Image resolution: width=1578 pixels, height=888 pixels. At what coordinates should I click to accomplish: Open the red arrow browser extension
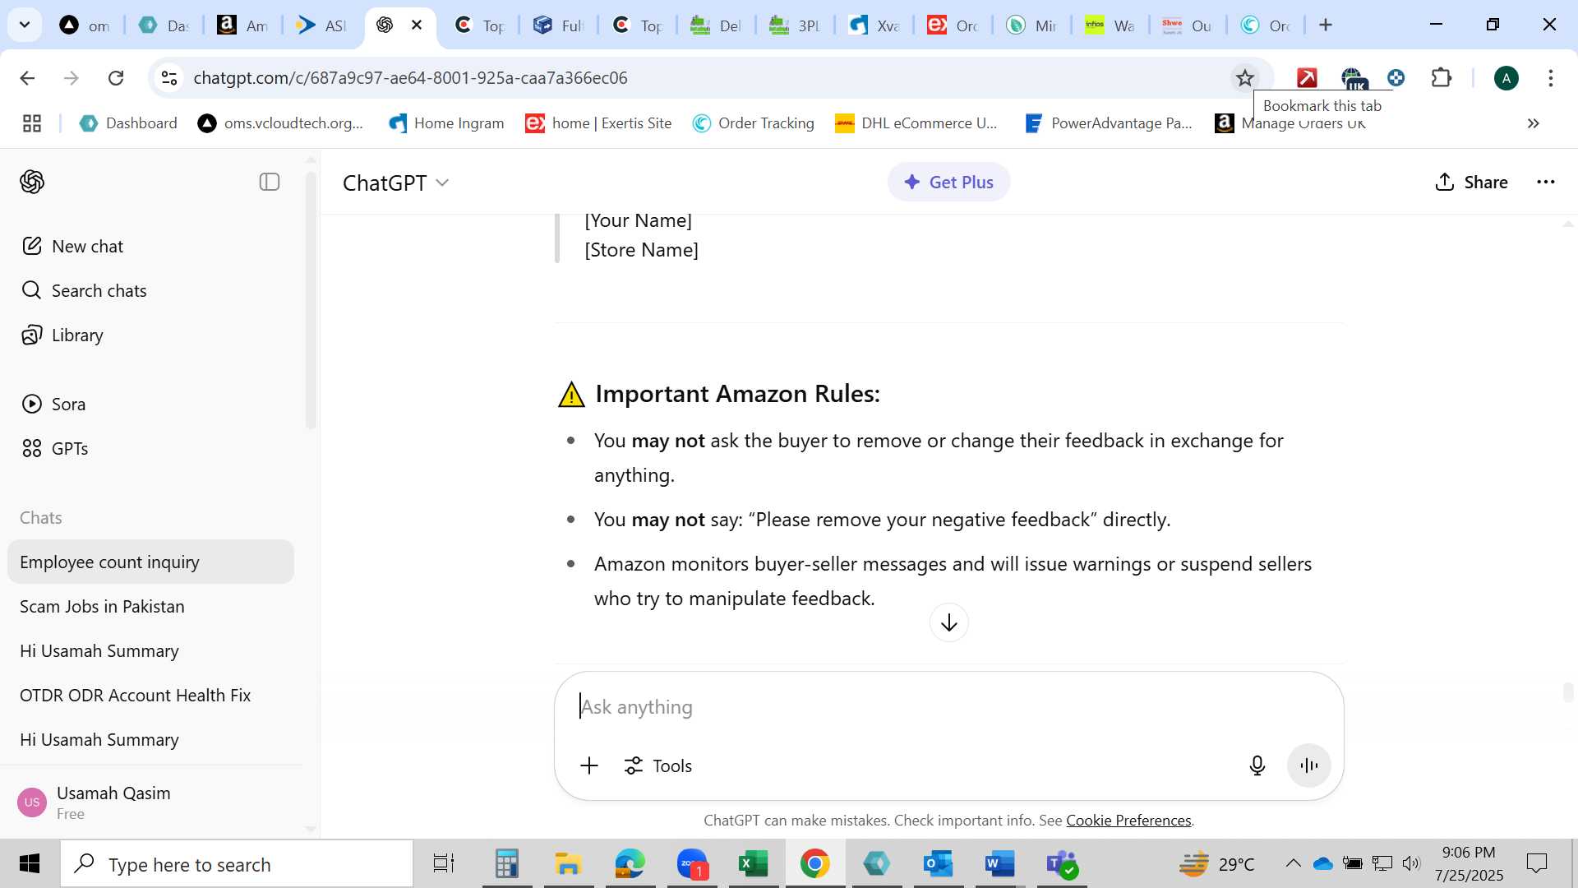[x=1307, y=78]
